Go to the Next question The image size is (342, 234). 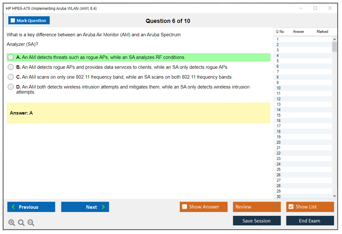pyautogui.click(x=85, y=207)
